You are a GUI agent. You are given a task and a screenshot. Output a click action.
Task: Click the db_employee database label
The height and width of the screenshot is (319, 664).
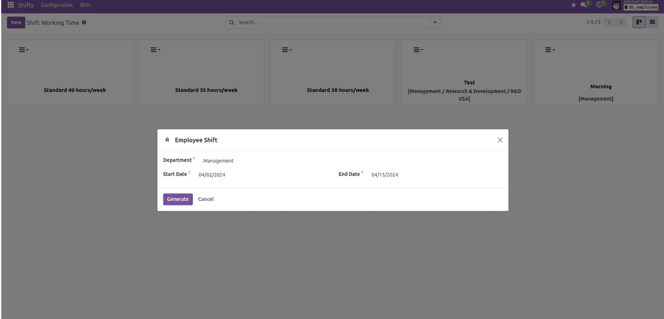pyautogui.click(x=641, y=7)
